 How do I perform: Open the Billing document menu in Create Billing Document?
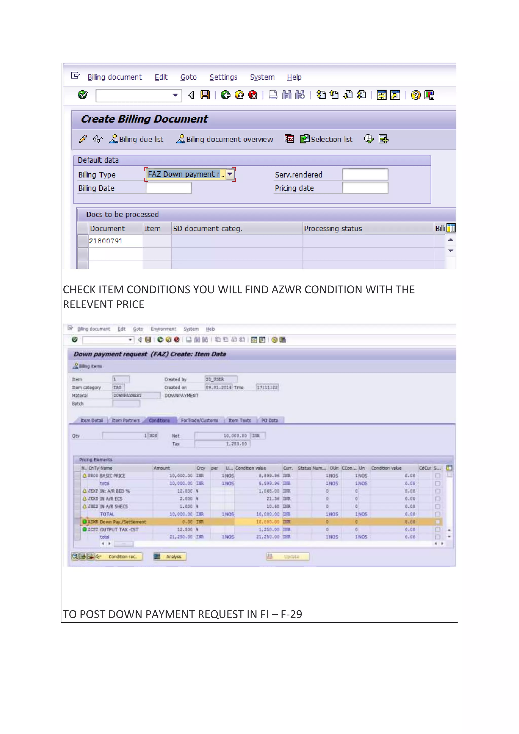pyautogui.click(x=114, y=77)
